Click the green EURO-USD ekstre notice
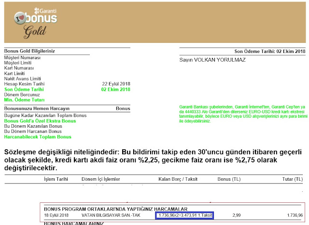 click(243, 114)
